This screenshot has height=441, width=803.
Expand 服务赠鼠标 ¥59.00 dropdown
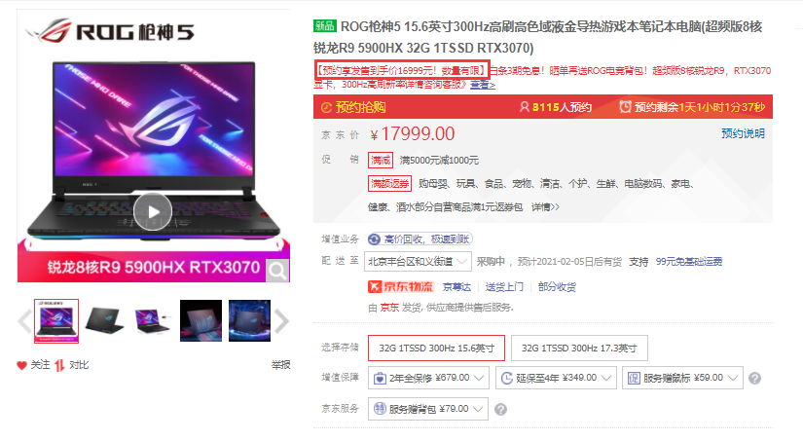click(x=682, y=378)
